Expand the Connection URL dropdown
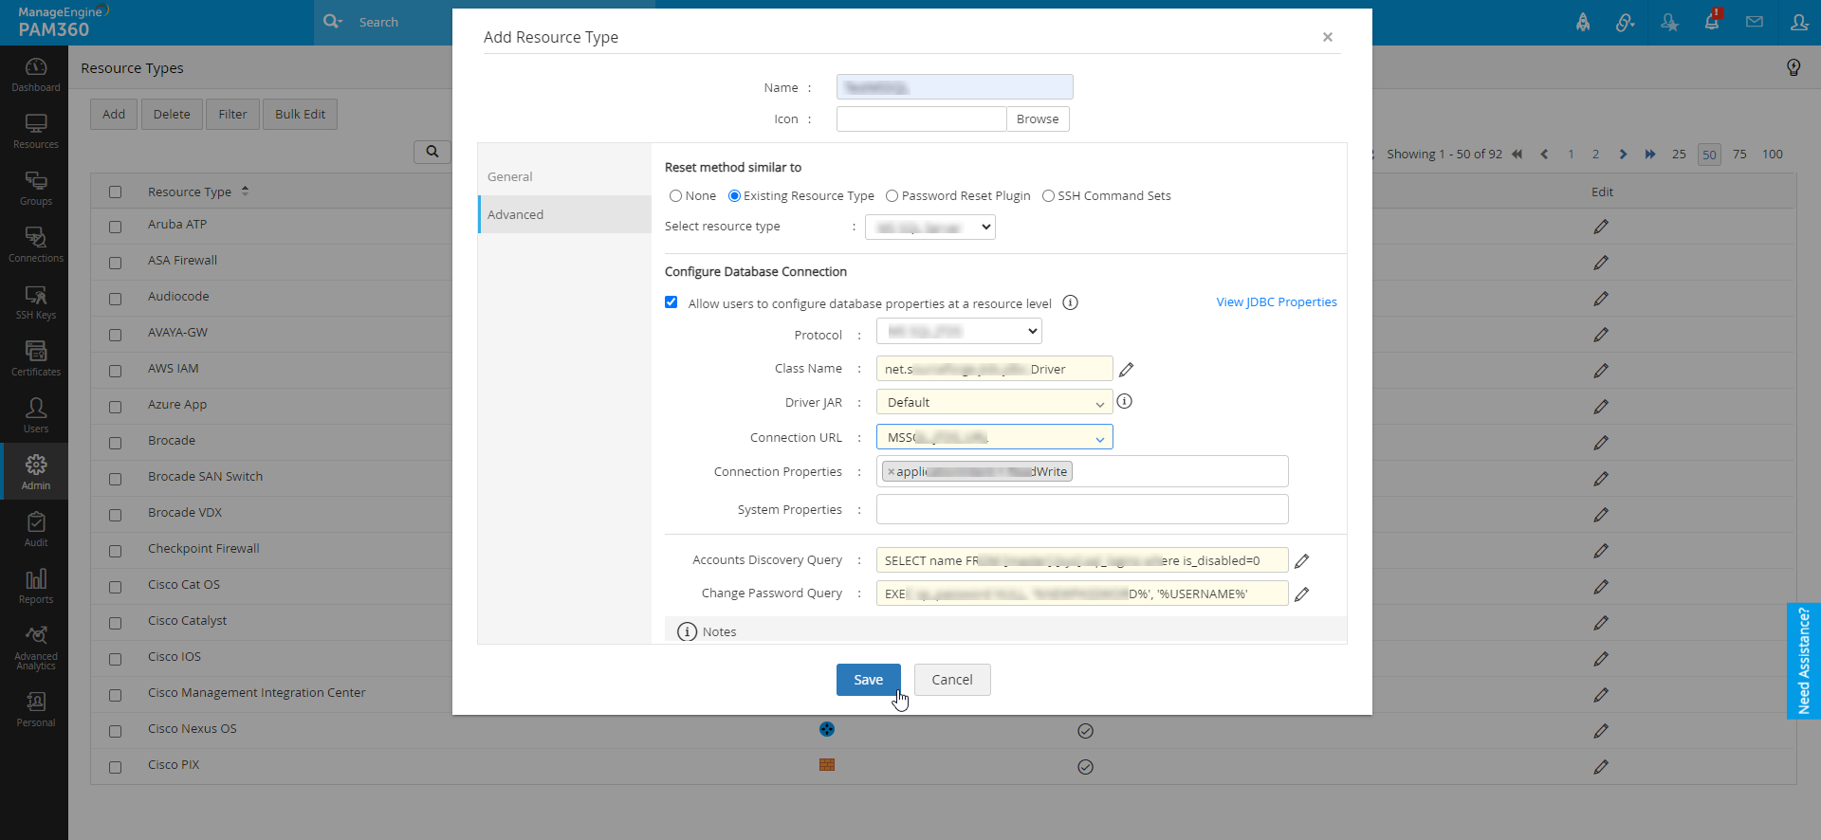 coord(994,438)
